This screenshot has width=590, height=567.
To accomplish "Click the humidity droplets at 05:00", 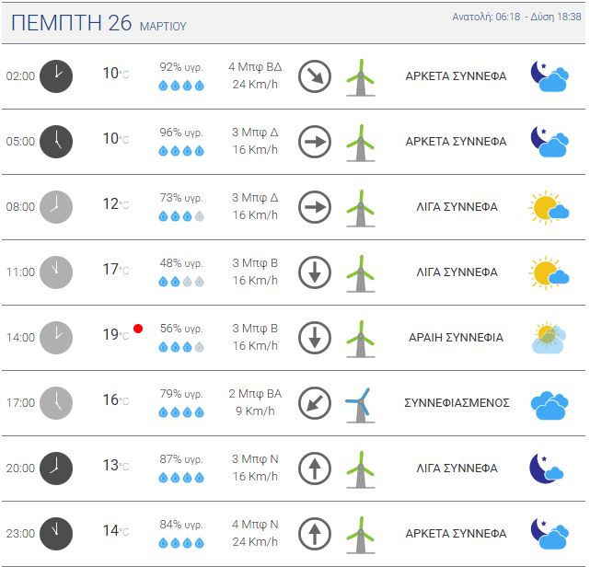I will (x=181, y=151).
